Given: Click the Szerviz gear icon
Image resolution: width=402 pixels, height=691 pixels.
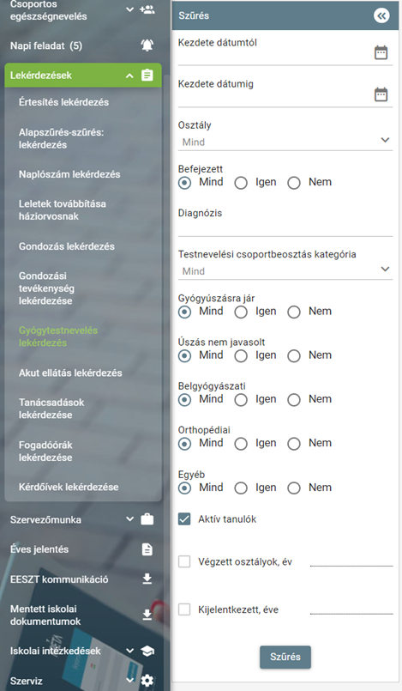Looking at the screenshot, I should [147, 681].
